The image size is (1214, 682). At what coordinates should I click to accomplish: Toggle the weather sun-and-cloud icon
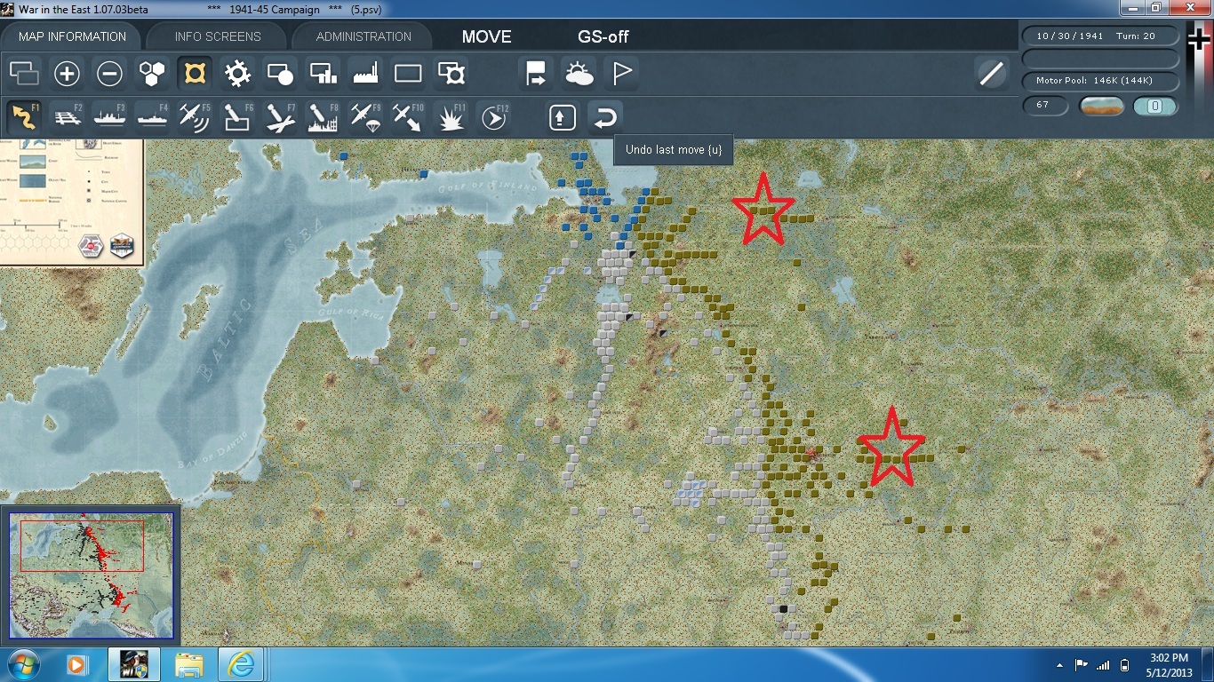579,74
